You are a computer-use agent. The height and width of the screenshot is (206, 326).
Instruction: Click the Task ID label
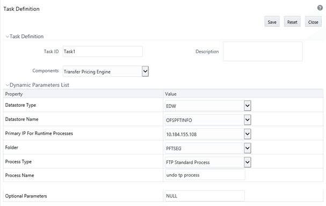(51, 51)
